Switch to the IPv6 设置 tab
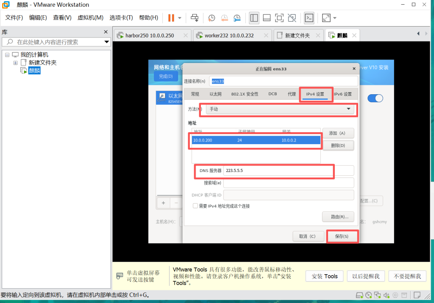Viewport: 434px width, 303px height. pos(342,94)
